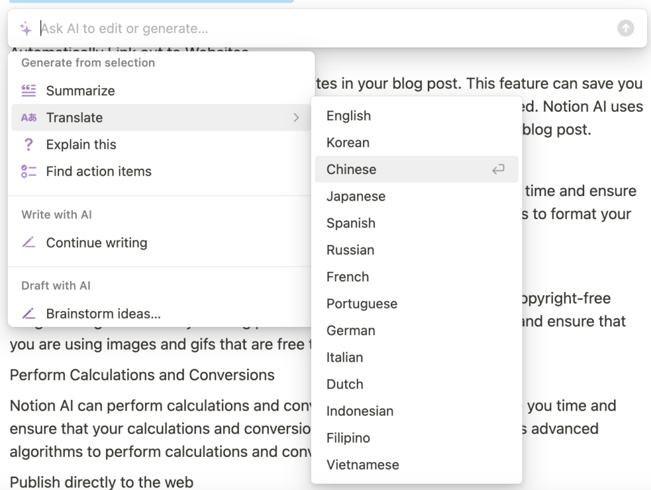Click the Continue writing pencil icon
The width and height of the screenshot is (651, 490).
coord(29,242)
